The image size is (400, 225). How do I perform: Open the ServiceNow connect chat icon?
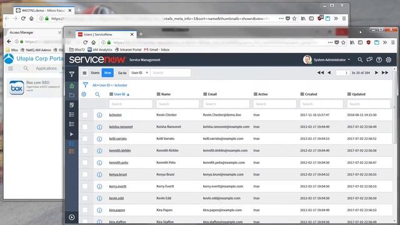click(369, 60)
